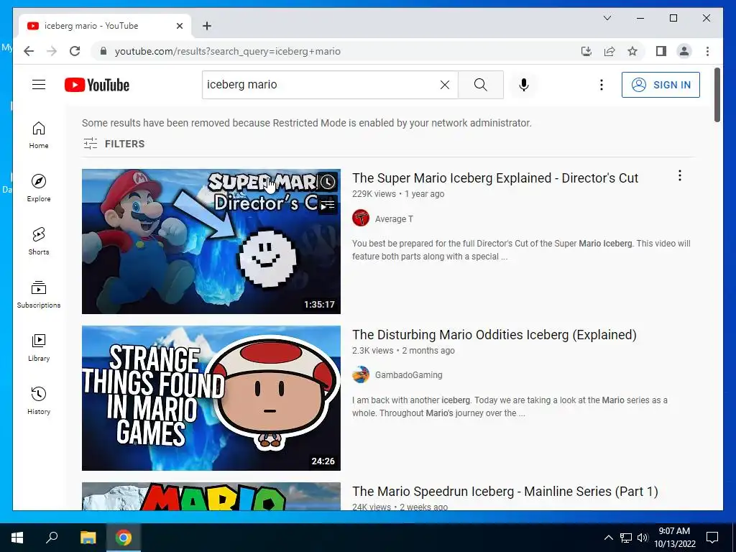
Task: Open the Chrome three-dot menu
Action: pyautogui.click(x=707, y=51)
